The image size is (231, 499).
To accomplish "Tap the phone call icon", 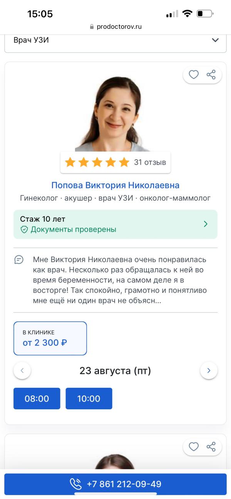I will (x=75, y=484).
